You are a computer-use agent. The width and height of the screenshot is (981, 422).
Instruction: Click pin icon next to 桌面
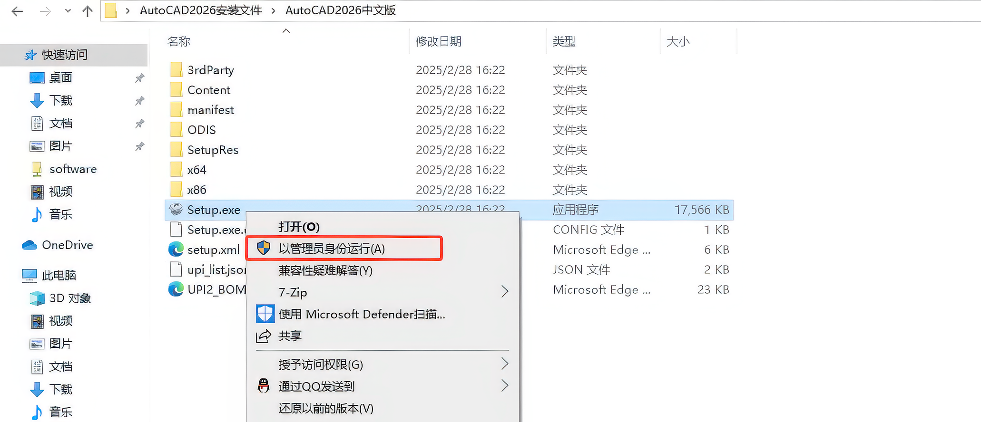tap(139, 78)
